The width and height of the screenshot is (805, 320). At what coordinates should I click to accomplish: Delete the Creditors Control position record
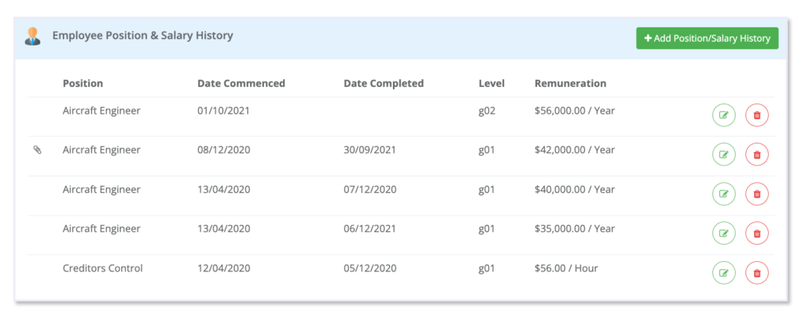757,273
